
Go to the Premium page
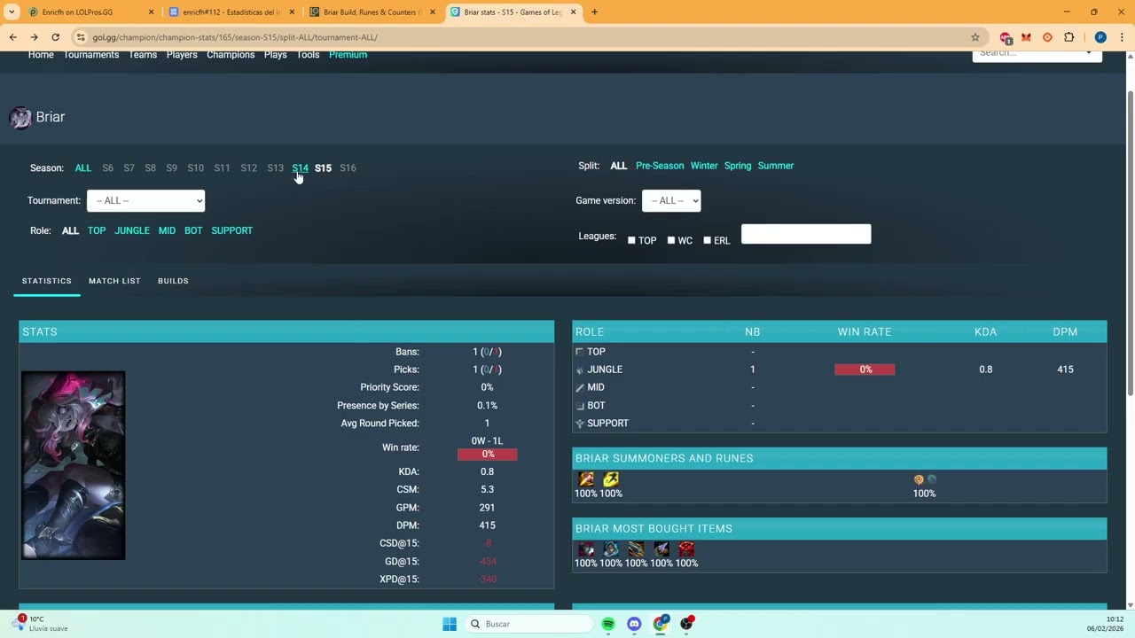pyautogui.click(x=348, y=55)
